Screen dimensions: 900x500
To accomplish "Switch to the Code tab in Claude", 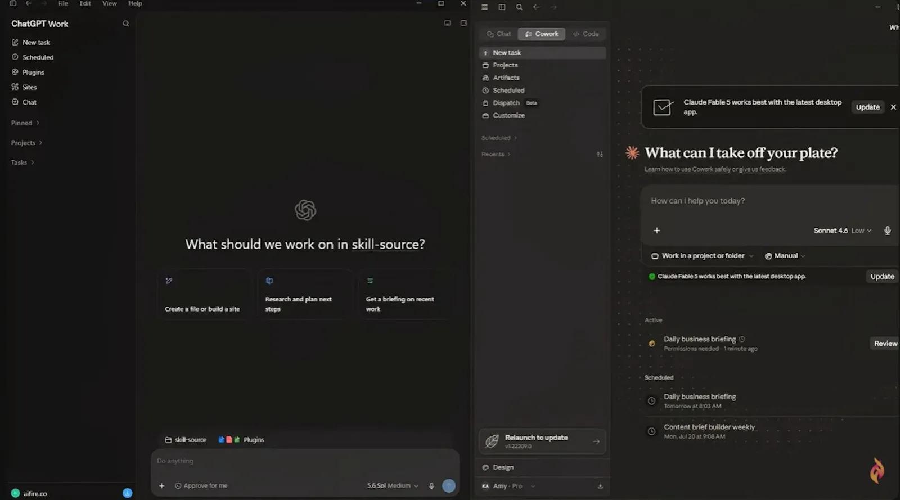I will coord(586,34).
